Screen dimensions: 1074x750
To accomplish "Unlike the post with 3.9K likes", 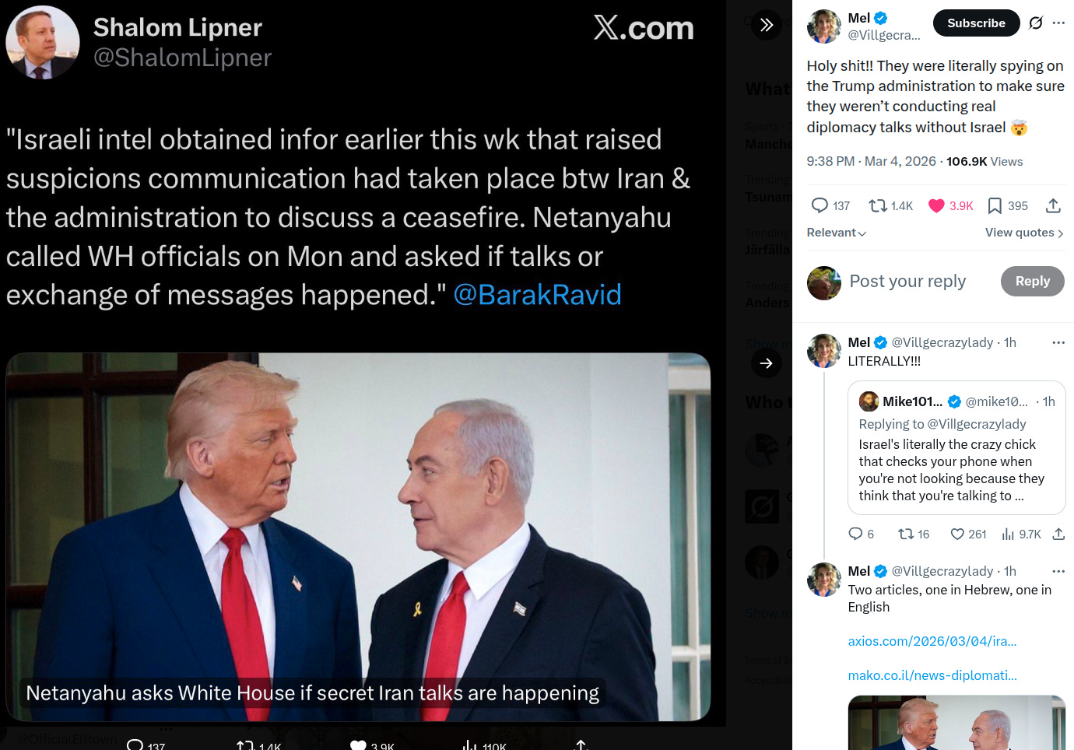I will click(951, 205).
